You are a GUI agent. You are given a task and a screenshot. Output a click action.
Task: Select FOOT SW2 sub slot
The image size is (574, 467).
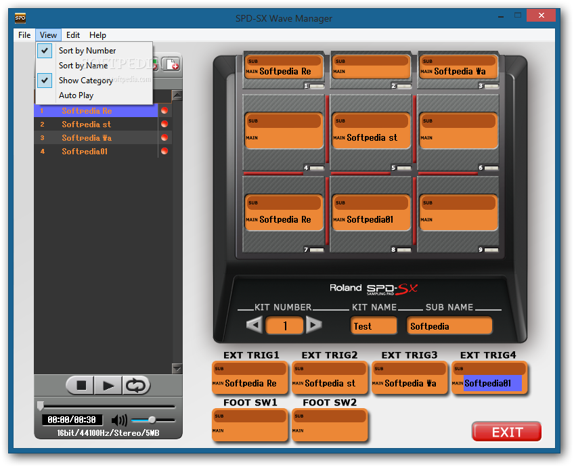click(x=330, y=416)
